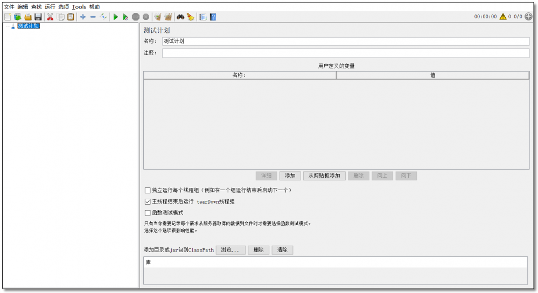Click the 值 column header
This screenshot has width=538, height=293.
tap(432, 75)
